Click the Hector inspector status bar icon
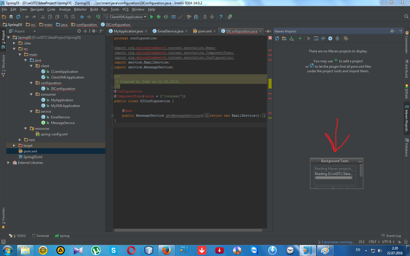The image size is (410, 256). tap(406, 242)
